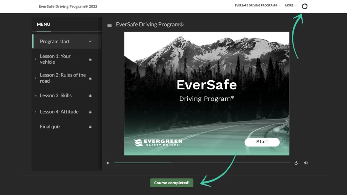Click the playback progress seekbar
This screenshot has height=195, width=347.
point(202,163)
